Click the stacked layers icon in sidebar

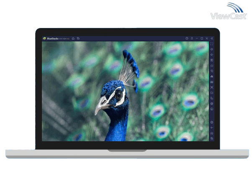pos(212,104)
